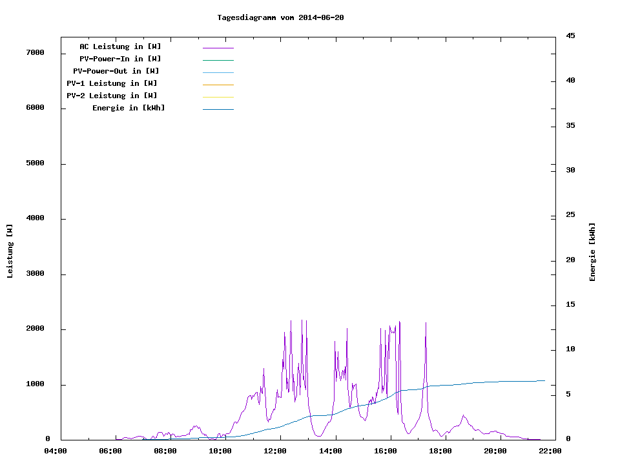This screenshot has width=620, height=465.
Task: Click the PV-Power-In in [W] legend label
Action: pyautogui.click(x=120, y=59)
